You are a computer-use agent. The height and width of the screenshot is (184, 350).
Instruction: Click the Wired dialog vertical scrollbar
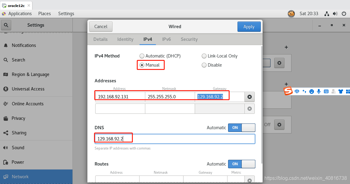262,105
